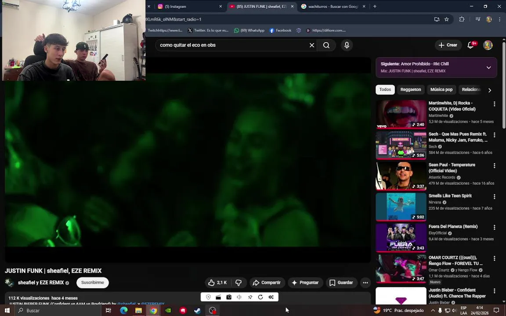Screen dimensions: 506x316
Task: Open Fuera Del Planeta Remix thumbnail
Action: (x=401, y=238)
